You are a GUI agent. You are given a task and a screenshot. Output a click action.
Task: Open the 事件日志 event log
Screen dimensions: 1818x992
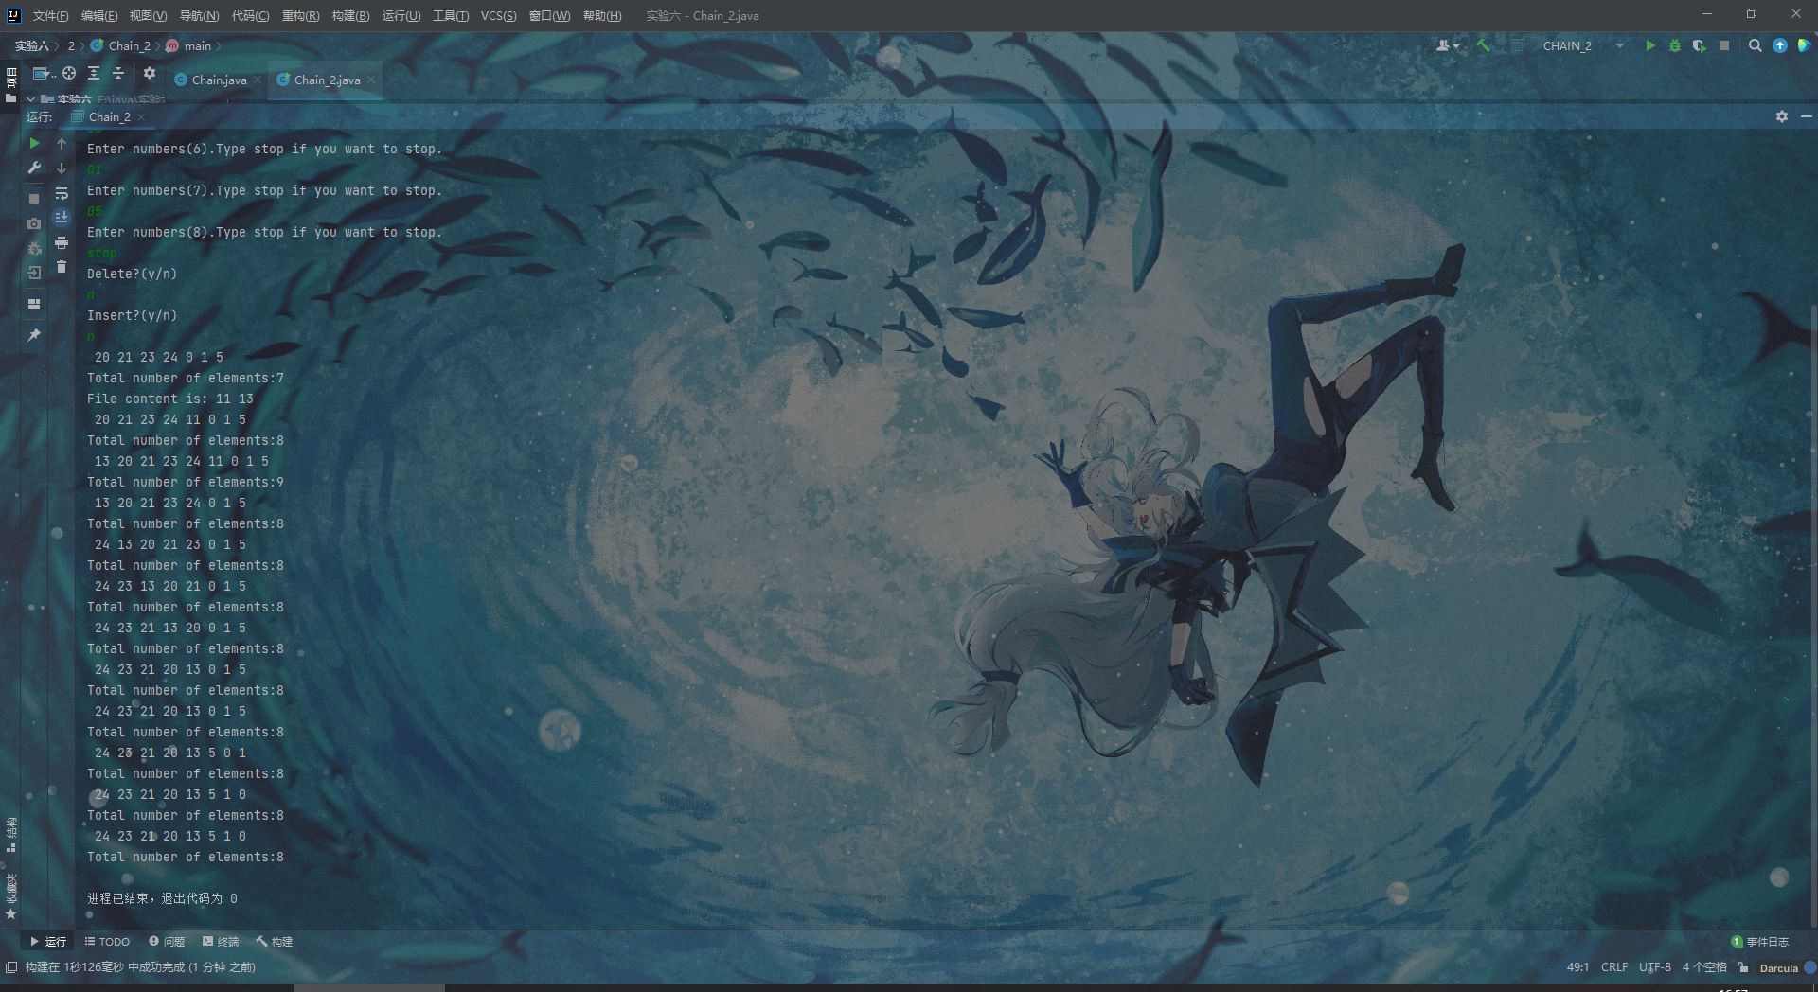coord(1760,941)
